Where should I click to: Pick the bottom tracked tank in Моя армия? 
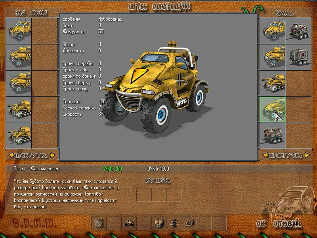point(18,136)
